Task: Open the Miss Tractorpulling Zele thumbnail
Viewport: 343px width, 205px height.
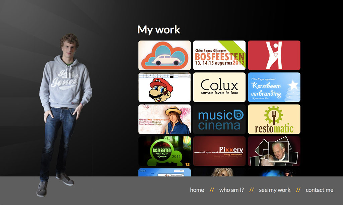Action: 164,119
